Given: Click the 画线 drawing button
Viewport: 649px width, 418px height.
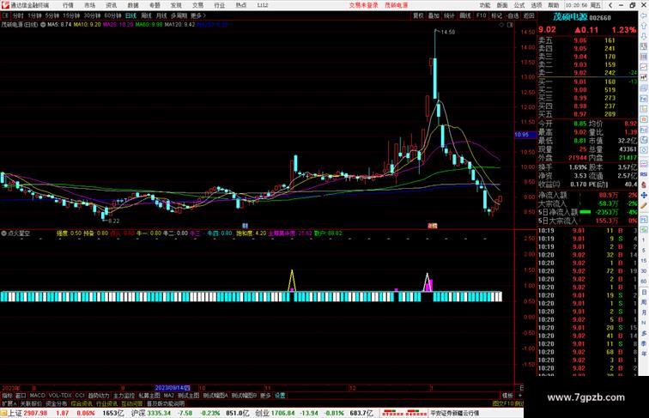Looking at the screenshot, I should pyautogui.click(x=465, y=15).
